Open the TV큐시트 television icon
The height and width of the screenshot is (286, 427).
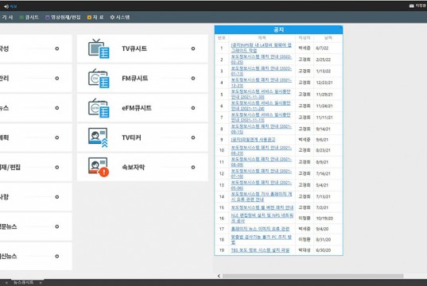click(x=99, y=48)
